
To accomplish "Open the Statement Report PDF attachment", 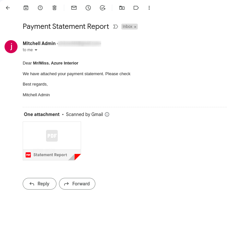I will [x=52, y=136].
